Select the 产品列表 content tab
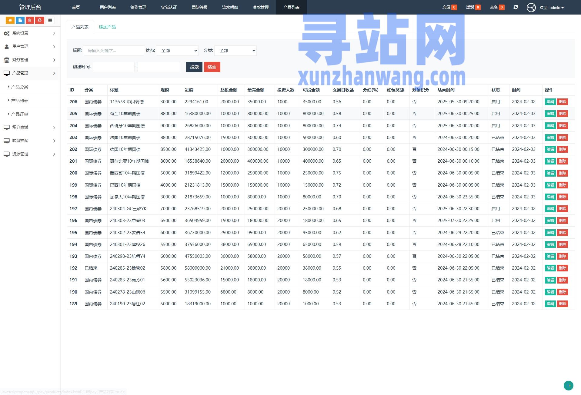Viewport: 581px width, 395px height. click(x=80, y=27)
